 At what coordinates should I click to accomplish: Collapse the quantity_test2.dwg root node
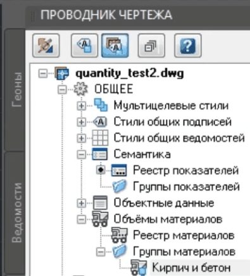pos(43,73)
